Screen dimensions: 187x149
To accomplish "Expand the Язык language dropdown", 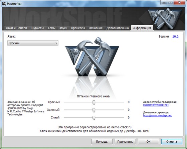I will [33, 43].
